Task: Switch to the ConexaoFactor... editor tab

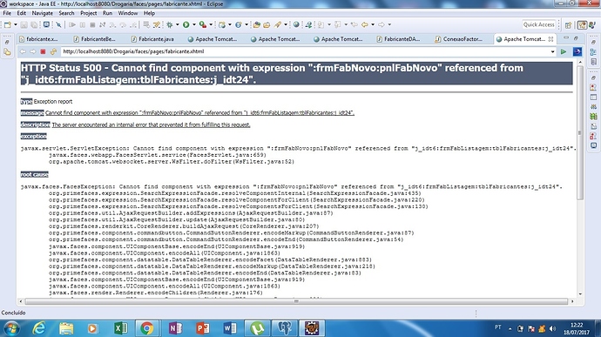Action: tap(459, 39)
